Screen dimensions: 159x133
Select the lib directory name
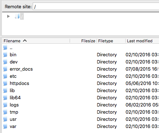pyautogui.click(x=12, y=90)
